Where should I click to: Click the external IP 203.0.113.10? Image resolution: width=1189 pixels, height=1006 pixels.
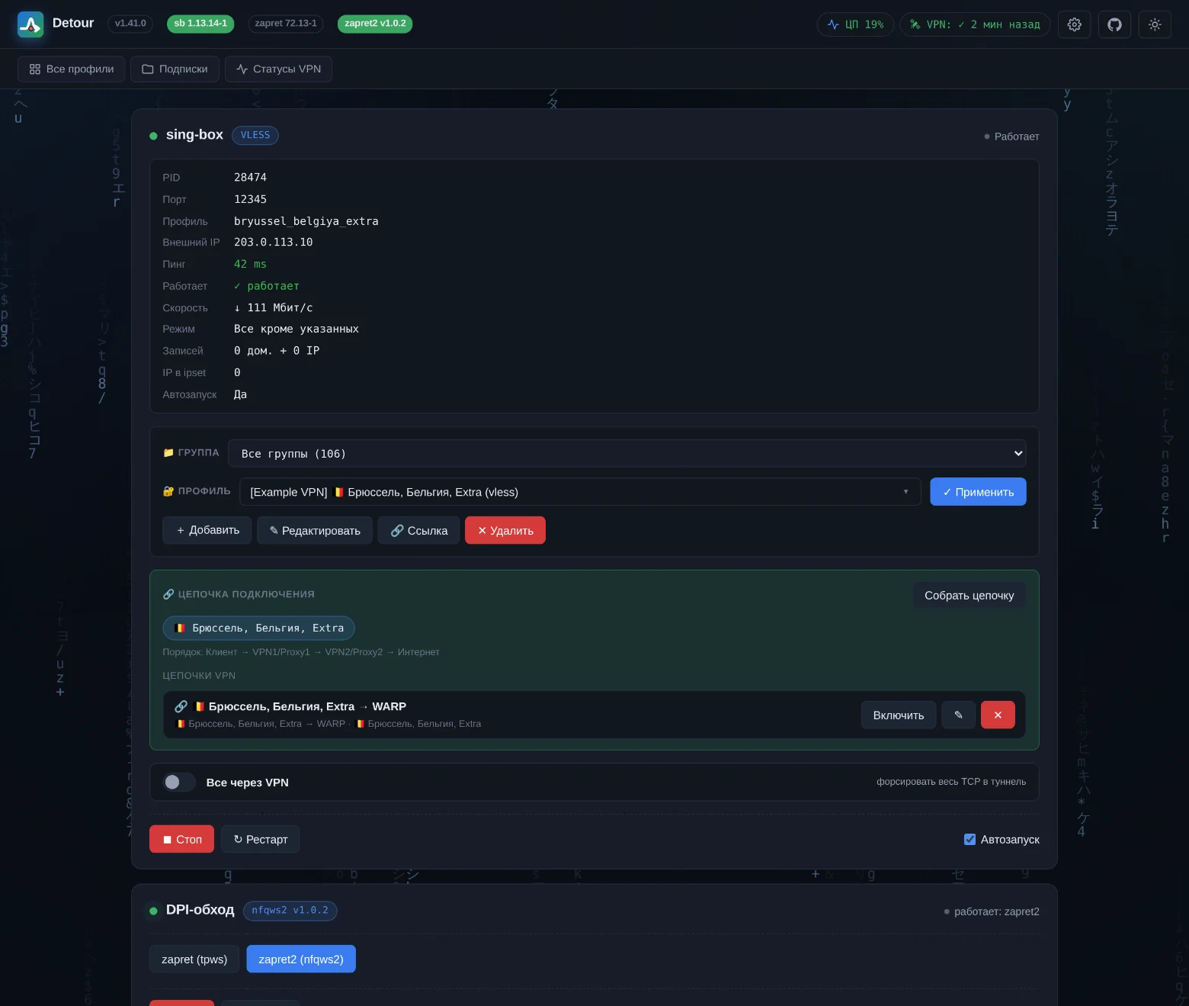tap(273, 242)
